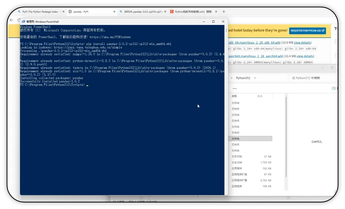Click the PowerShell prompt line with cursor
This screenshot has height=209, width=345.
point(54,85)
